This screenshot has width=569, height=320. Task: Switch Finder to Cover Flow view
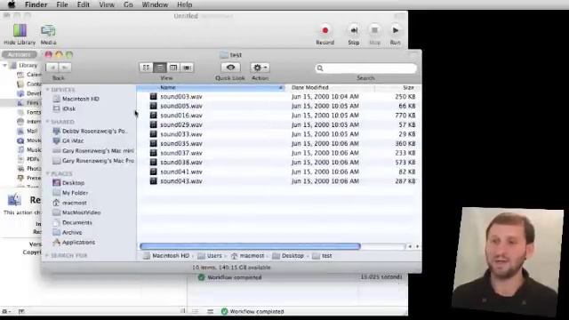pyautogui.click(x=187, y=68)
